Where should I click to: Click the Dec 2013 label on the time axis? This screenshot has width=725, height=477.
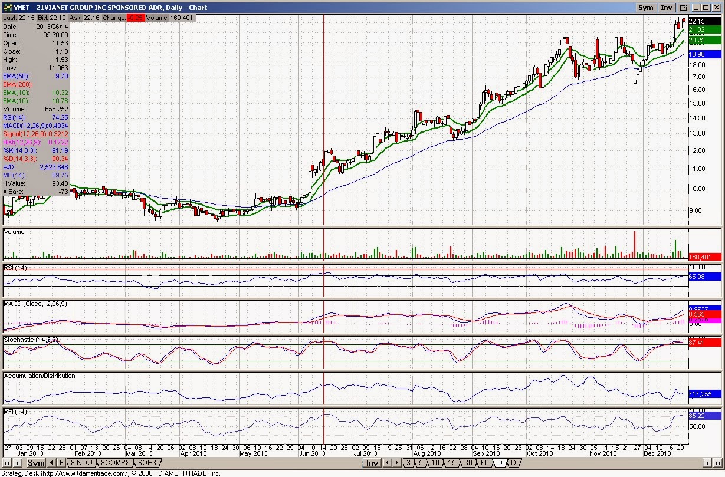[x=657, y=453]
